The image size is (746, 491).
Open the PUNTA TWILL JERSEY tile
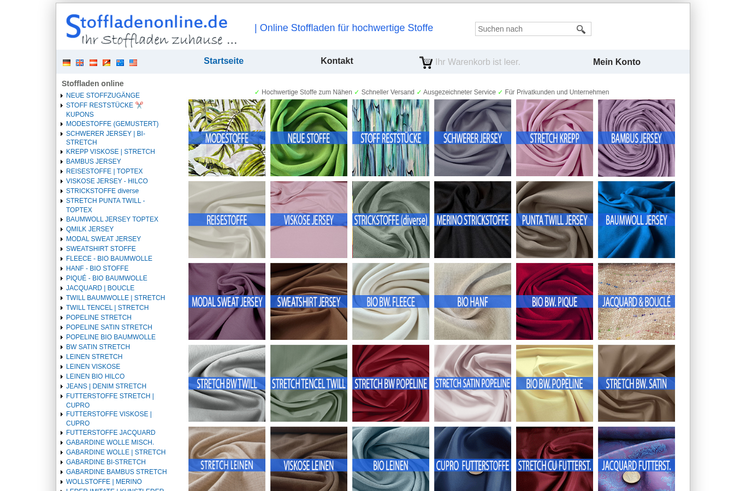[554, 219]
